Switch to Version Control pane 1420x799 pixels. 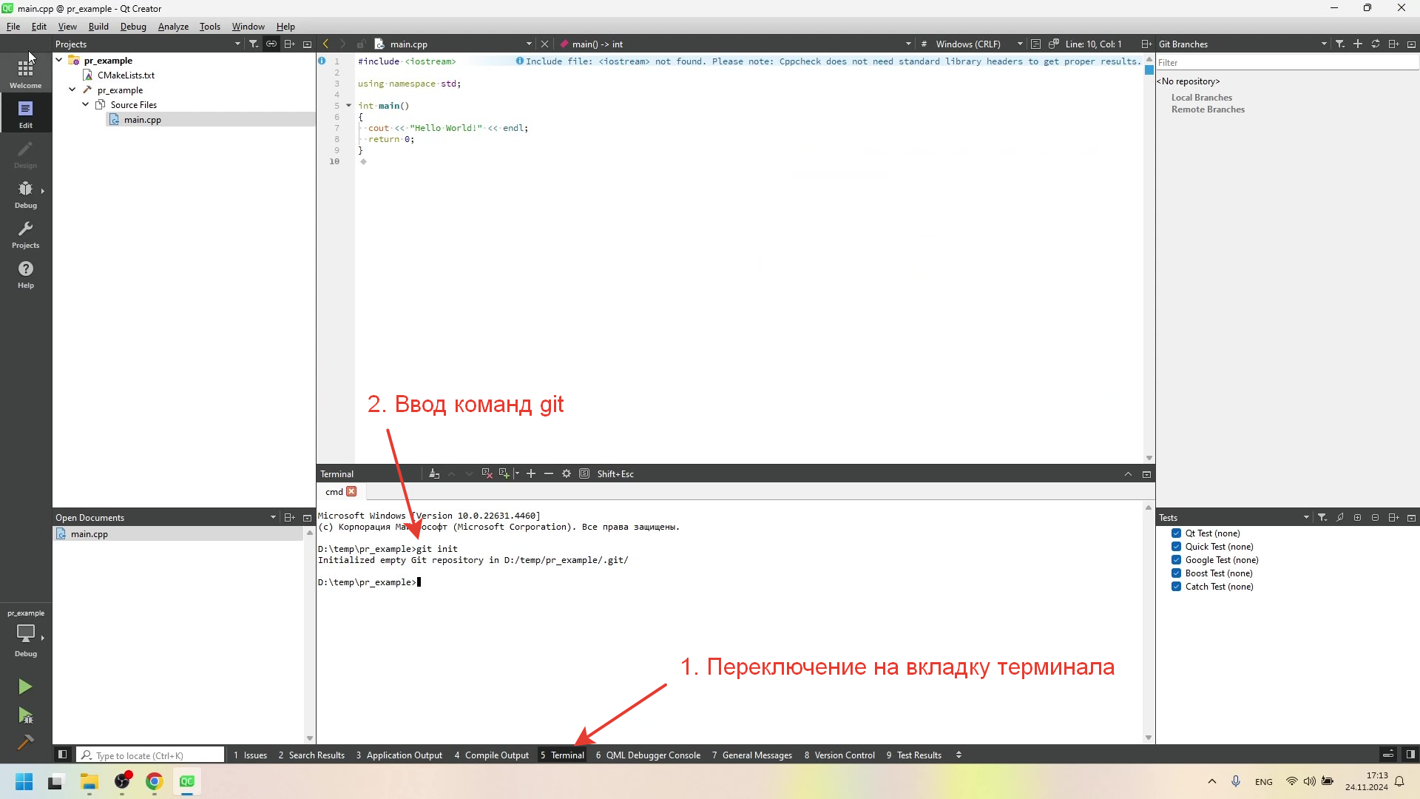(x=839, y=755)
